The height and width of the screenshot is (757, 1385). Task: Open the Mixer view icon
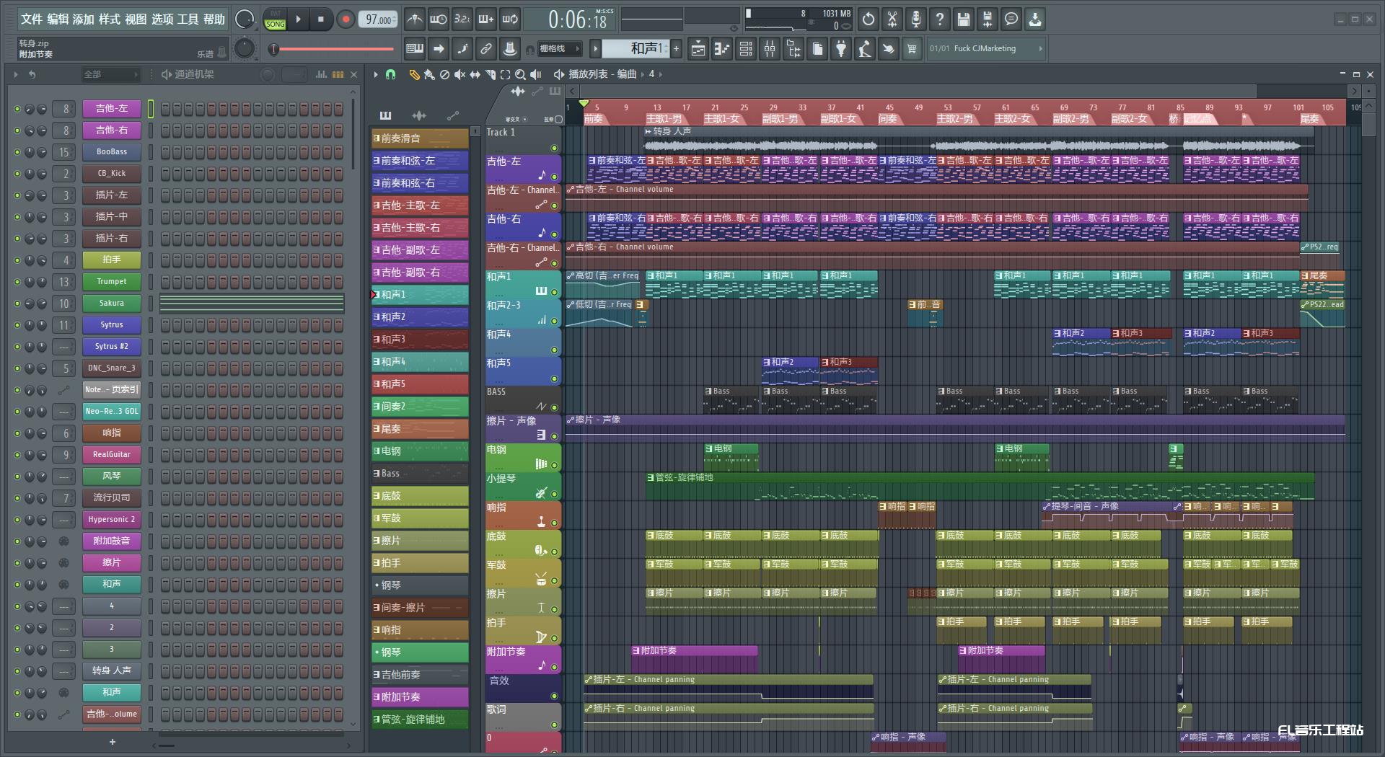(770, 48)
